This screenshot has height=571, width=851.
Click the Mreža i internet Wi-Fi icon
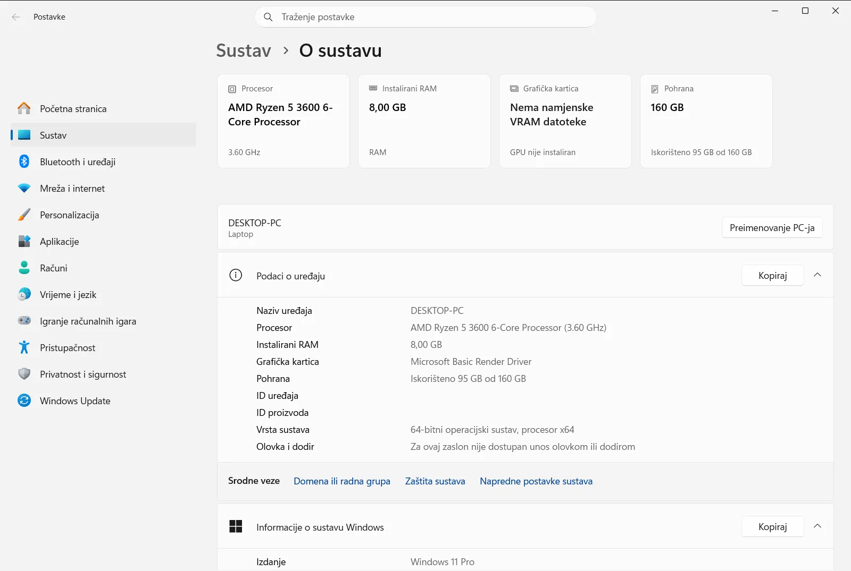pos(24,188)
